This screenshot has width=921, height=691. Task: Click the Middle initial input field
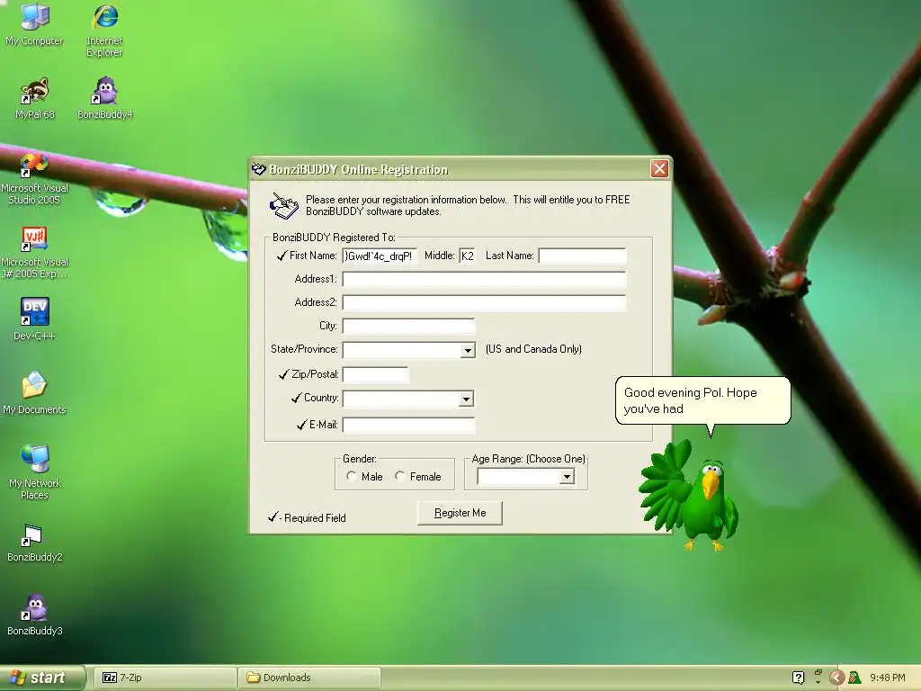pos(468,256)
